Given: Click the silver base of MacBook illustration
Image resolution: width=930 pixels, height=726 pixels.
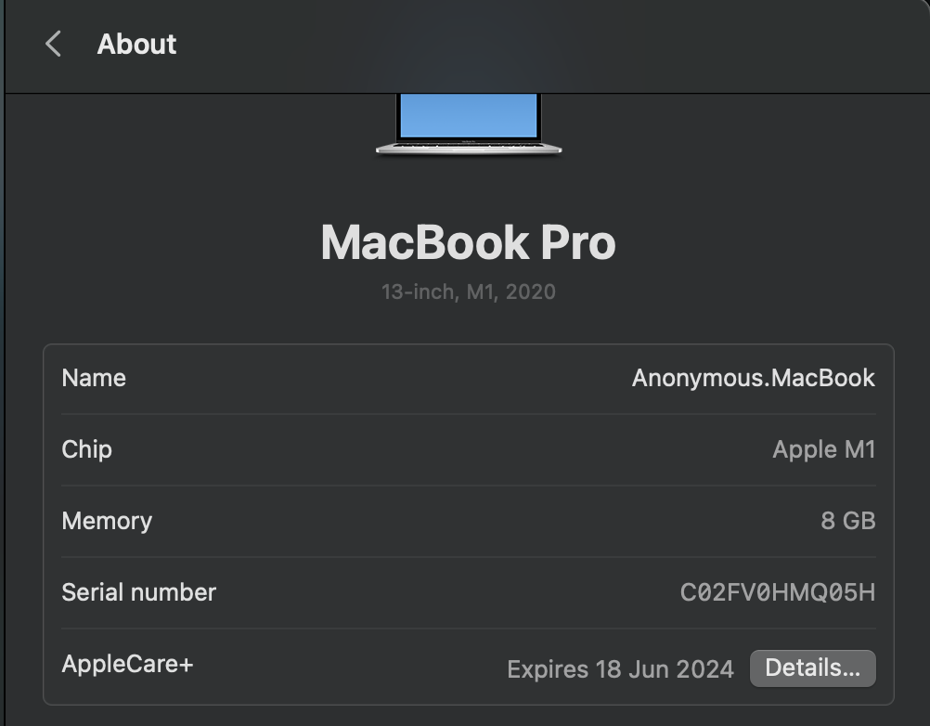Looking at the screenshot, I should [469, 149].
